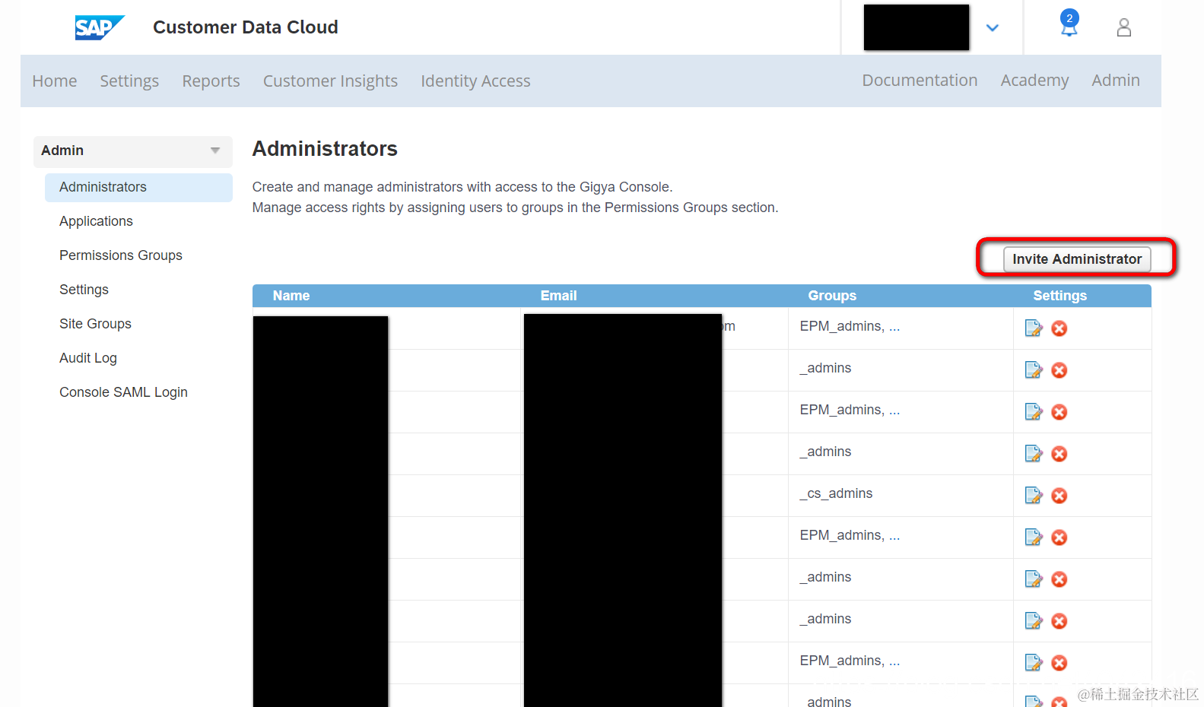Edit the administrator in the seventh table row
Image resolution: width=1204 pixels, height=707 pixels.
pos(1034,579)
